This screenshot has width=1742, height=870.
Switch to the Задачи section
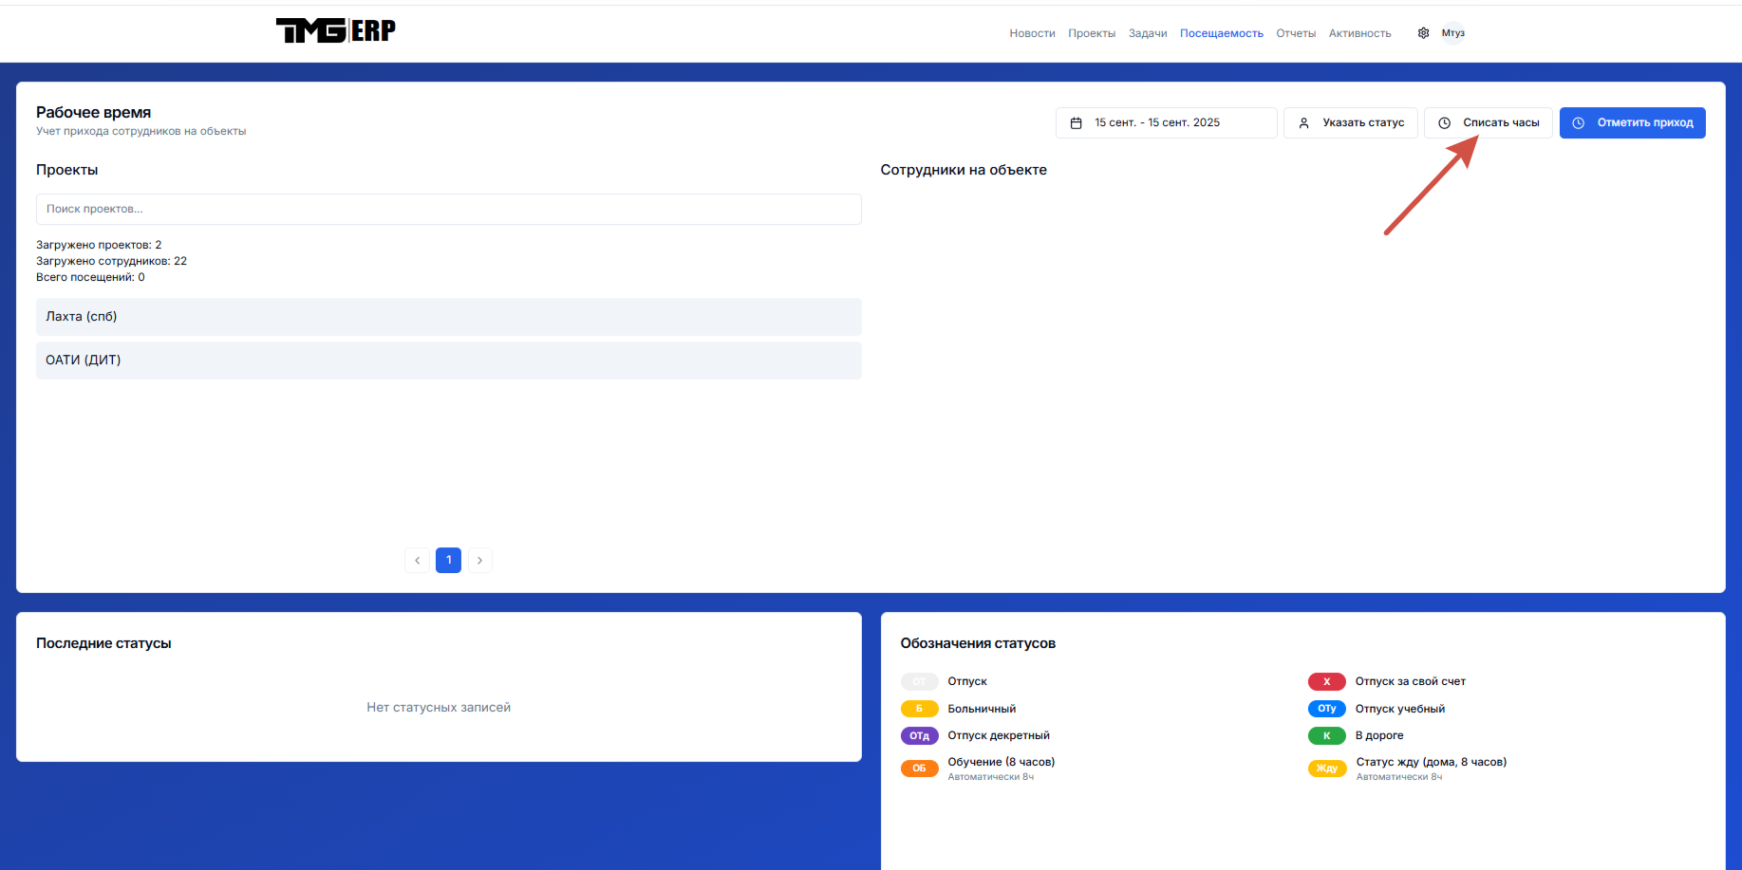tap(1147, 33)
